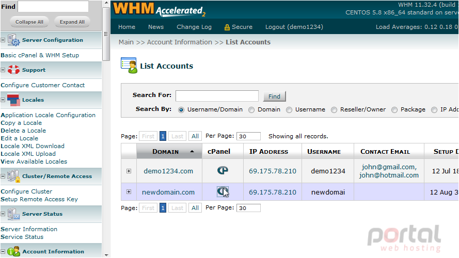Open Configure Cluster link
The image size is (459, 258).
26,191
